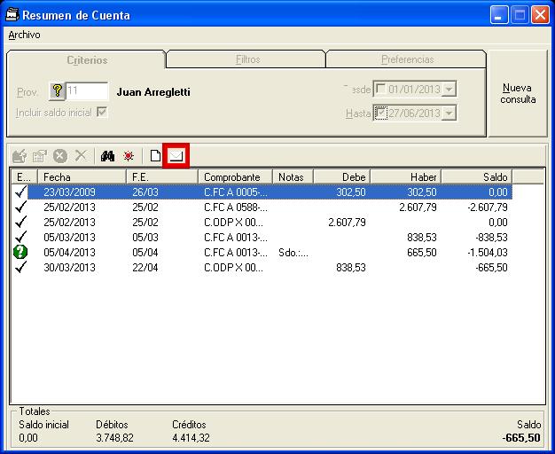Image resolution: width=555 pixels, height=454 pixels.
Task: Toggle the Incluir saldo inicial checkbox
Action: [x=102, y=113]
